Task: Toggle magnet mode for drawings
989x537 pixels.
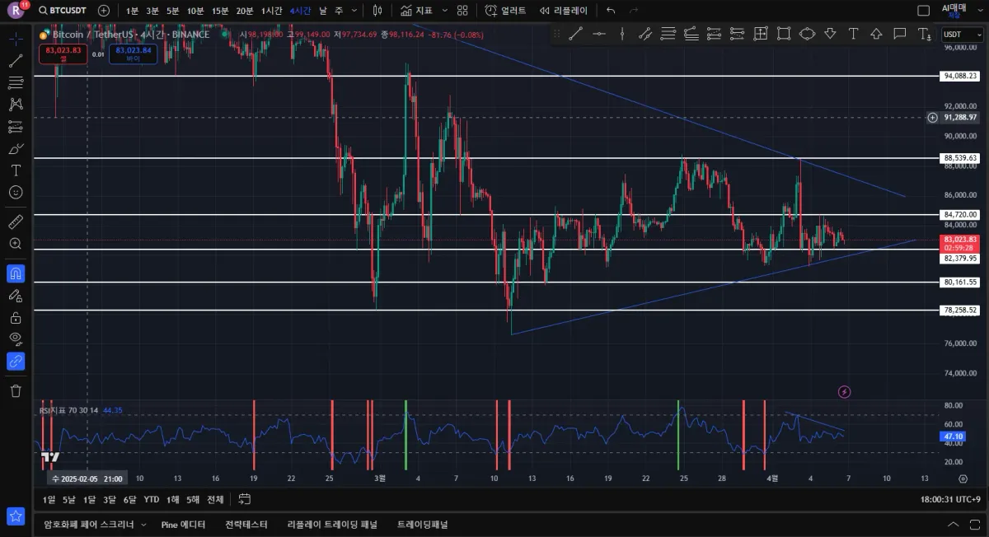Action: pos(16,273)
